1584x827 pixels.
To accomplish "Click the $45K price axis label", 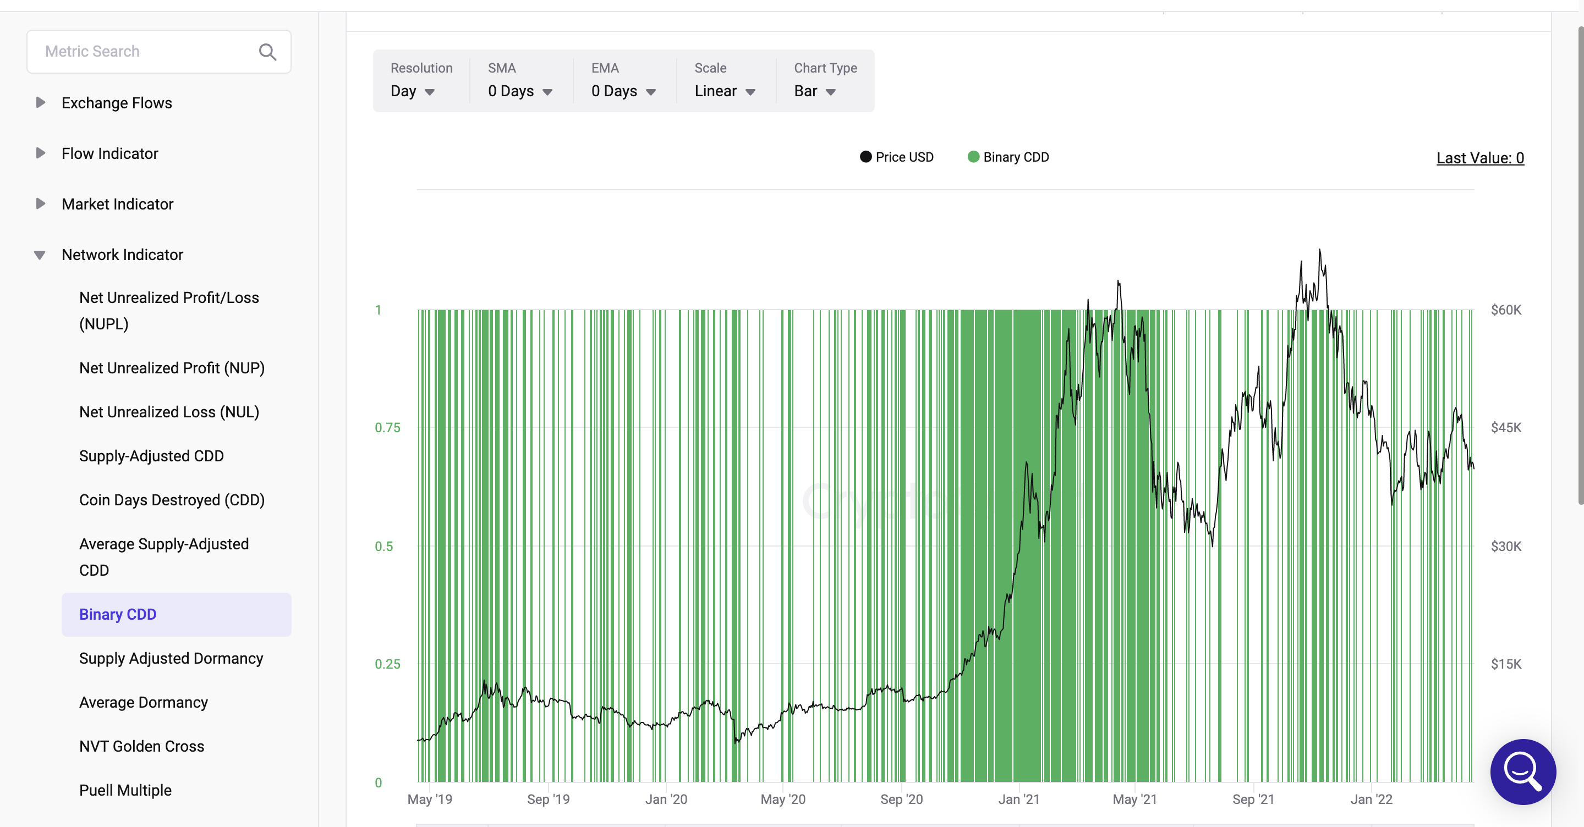I will coord(1505,428).
